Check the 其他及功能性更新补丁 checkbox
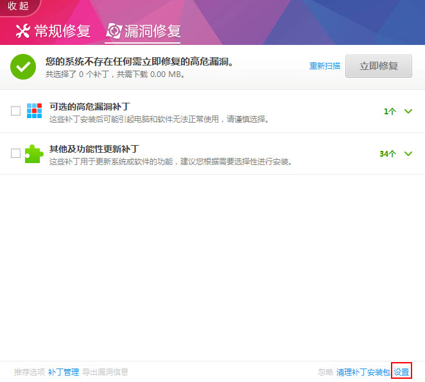Viewport: 425px width, 382px height. (15, 153)
